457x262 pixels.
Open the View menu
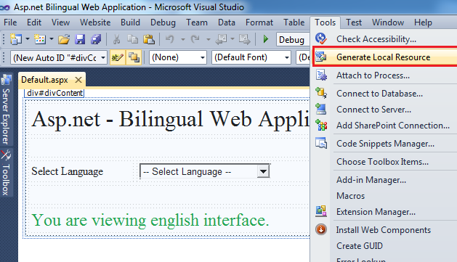pos(60,22)
